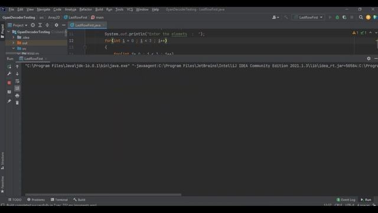Click the restore layout icon in Run panel
The image size is (378, 213).
pos(9,92)
